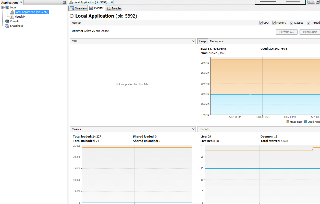Click the Monitor tab's chart icon
Image resolution: width=320 pixels, height=204 pixels.
click(91, 8)
